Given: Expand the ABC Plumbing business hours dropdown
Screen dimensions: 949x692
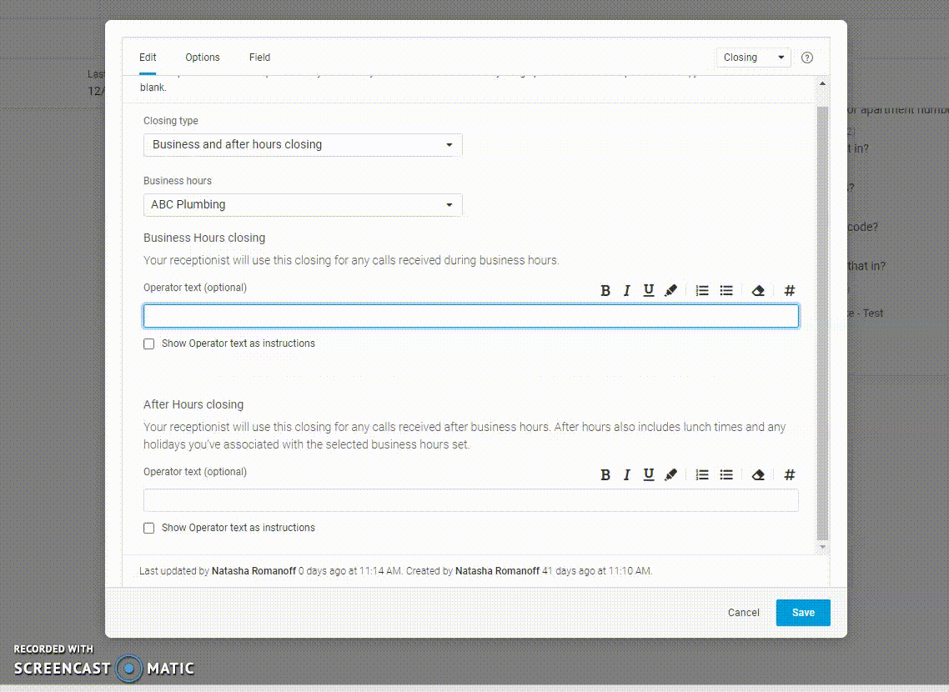Looking at the screenshot, I should coord(303,205).
